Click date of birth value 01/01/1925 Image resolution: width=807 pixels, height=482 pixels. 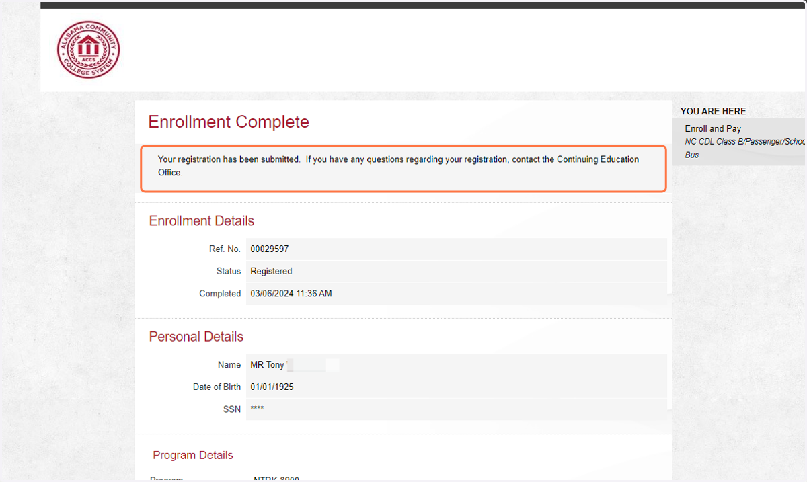[x=272, y=387]
